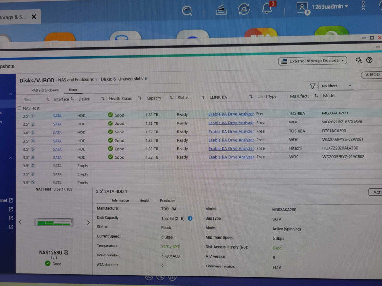Open the No Filters dropdown
Screen dimensions: 382x286
336,86
